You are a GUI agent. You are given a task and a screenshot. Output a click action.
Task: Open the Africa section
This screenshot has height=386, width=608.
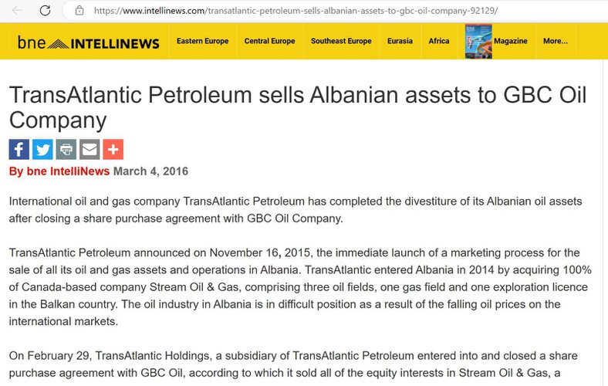click(439, 41)
